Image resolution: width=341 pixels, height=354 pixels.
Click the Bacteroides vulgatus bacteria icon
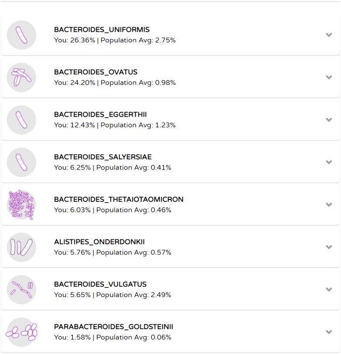click(x=21, y=290)
